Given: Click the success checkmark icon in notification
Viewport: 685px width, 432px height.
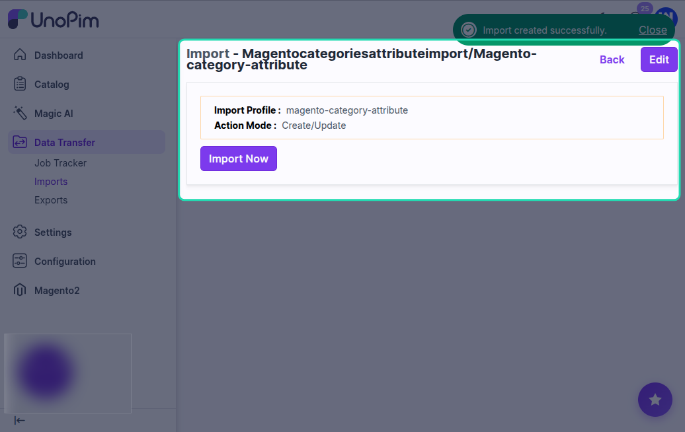Looking at the screenshot, I should click(x=469, y=30).
